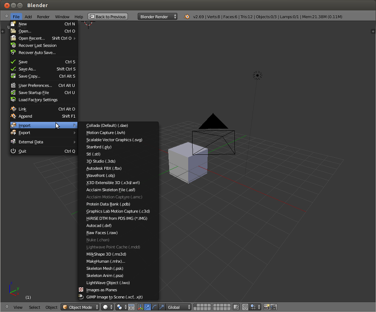376x312 pixels.
Task: Import Scalable Vector Graphics (.svg)
Action: coord(118,140)
